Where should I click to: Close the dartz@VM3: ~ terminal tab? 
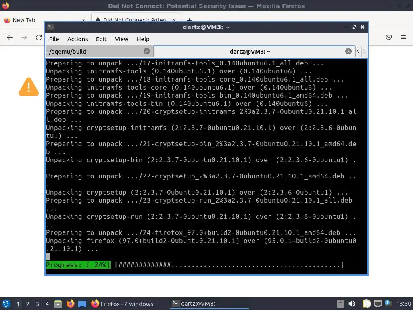pos(348,51)
